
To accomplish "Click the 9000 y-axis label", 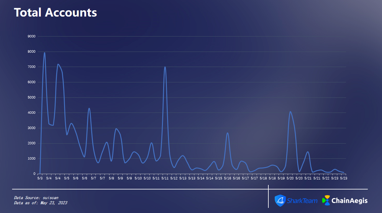I will (x=31, y=36).
